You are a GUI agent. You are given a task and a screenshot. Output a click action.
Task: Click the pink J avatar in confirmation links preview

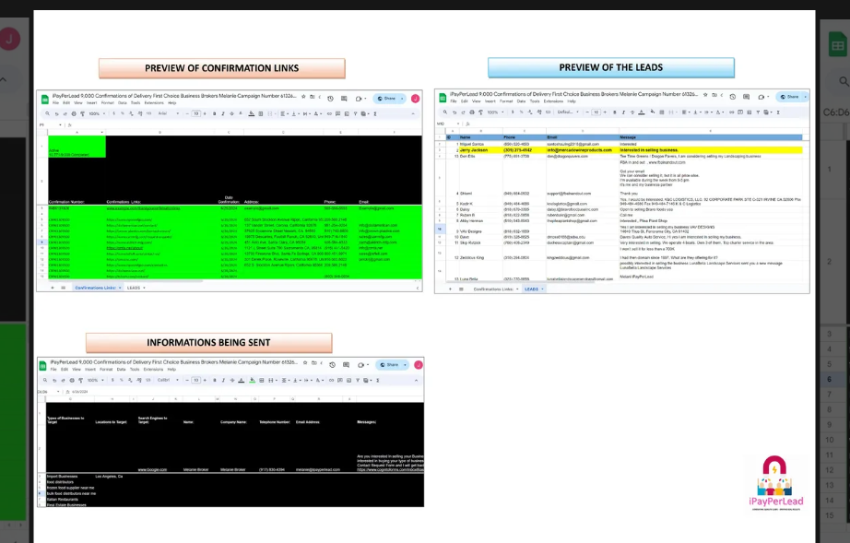[415, 99]
